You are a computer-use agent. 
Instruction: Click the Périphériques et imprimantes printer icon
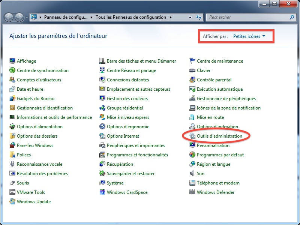coord(102,145)
